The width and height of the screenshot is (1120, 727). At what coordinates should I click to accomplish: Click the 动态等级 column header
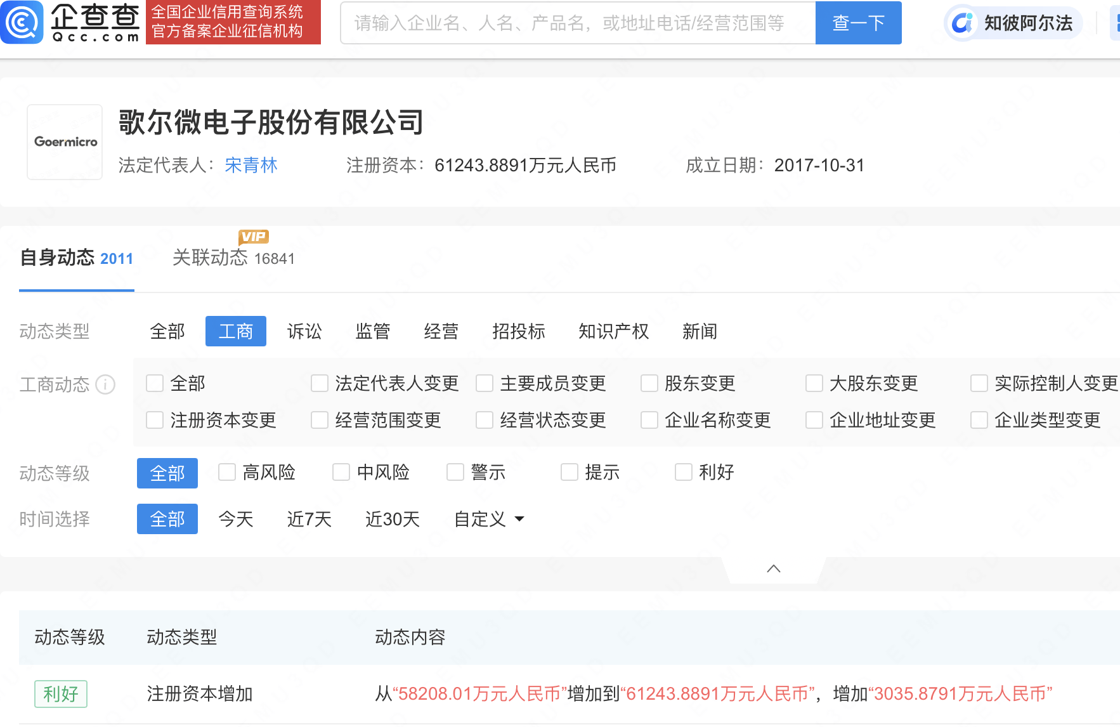pos(70,637)
